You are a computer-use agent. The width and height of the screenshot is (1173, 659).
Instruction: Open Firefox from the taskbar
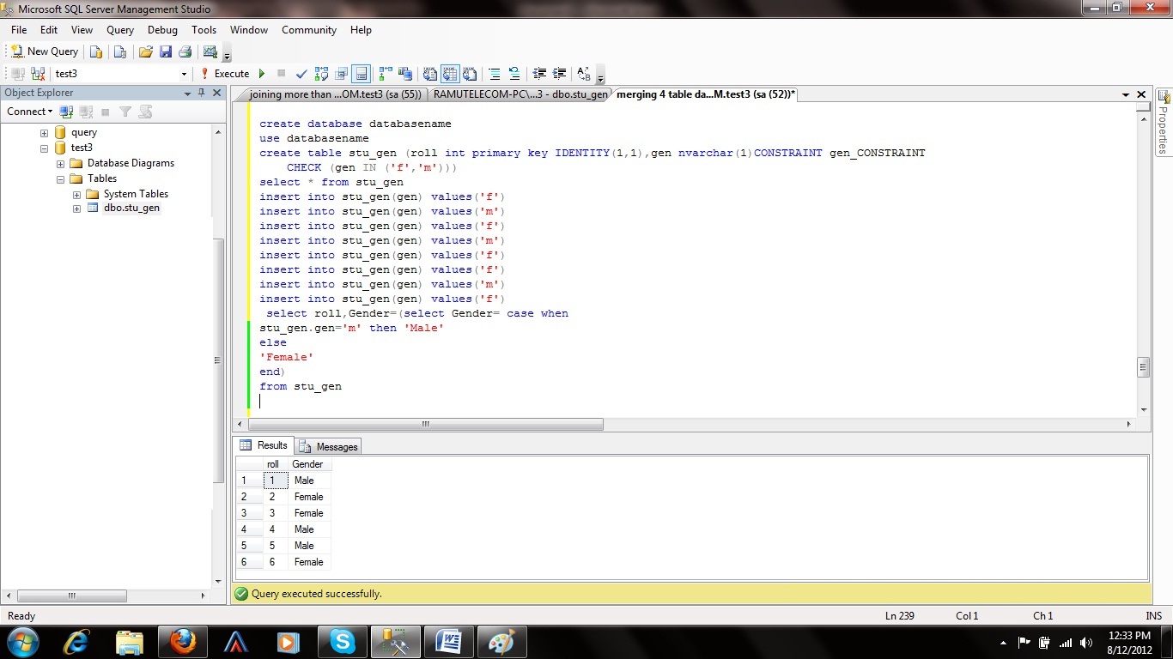(x=183, y=641)
